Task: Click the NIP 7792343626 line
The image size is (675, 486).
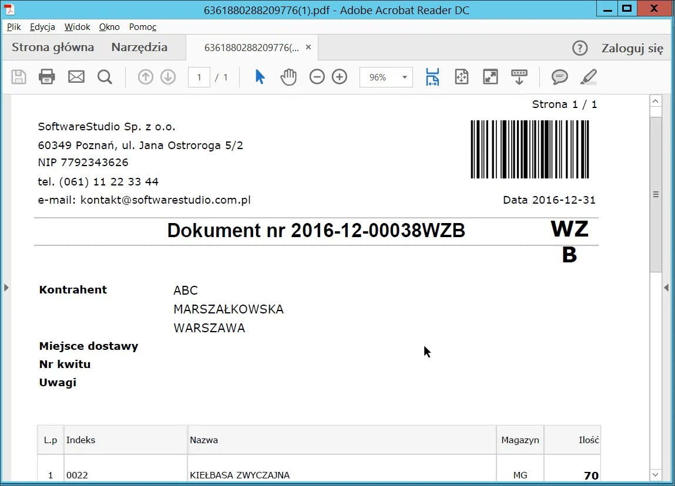Action: tap(83, 163)
